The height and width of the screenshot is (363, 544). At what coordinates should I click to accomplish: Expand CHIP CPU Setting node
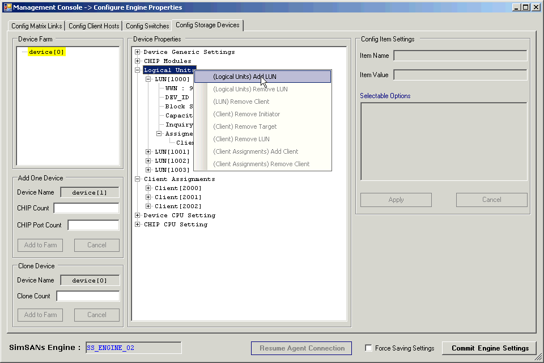tap(137, 225)
